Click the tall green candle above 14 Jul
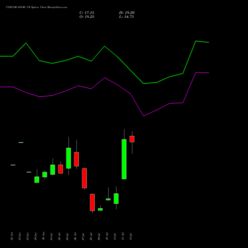This screenshot has height=248, width=248. 124,159
